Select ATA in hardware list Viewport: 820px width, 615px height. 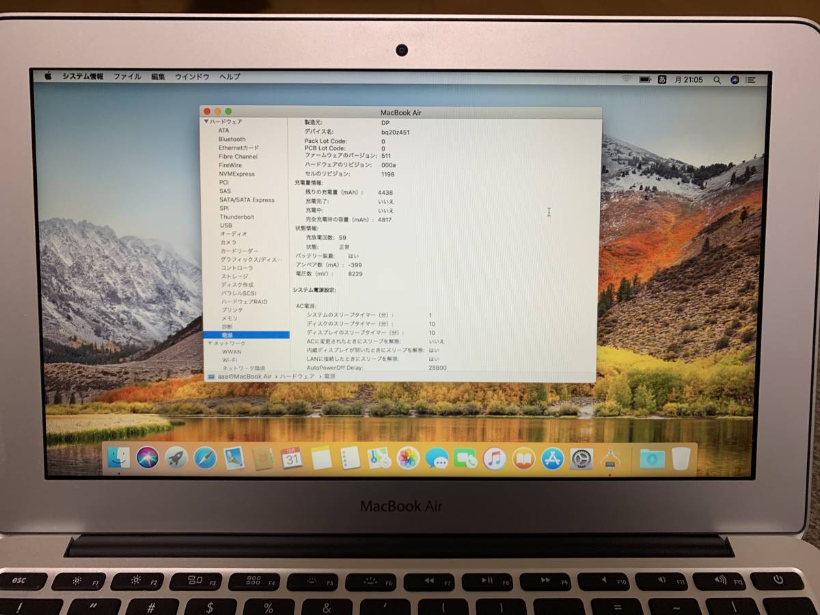[224, 130]
